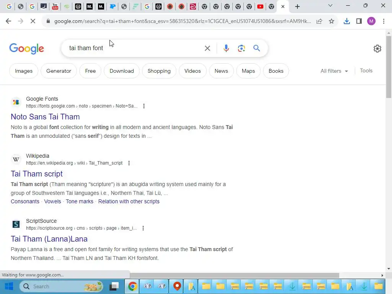Open search Tools
This screenshot has width=392, height=294.
point(366,71)
